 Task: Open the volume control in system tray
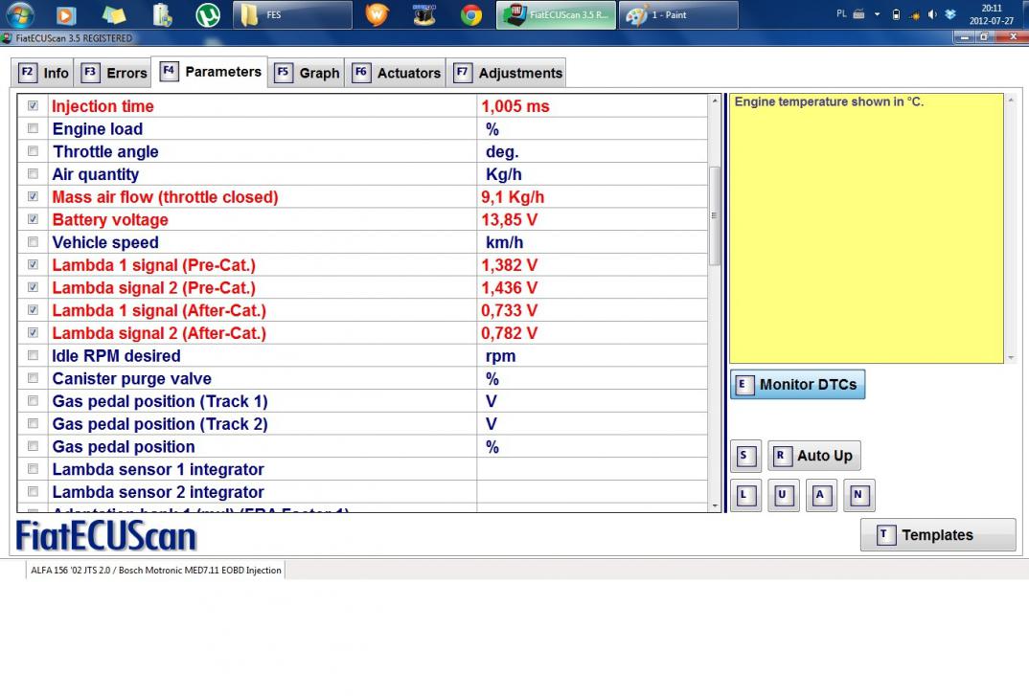(x=932, y=13)
